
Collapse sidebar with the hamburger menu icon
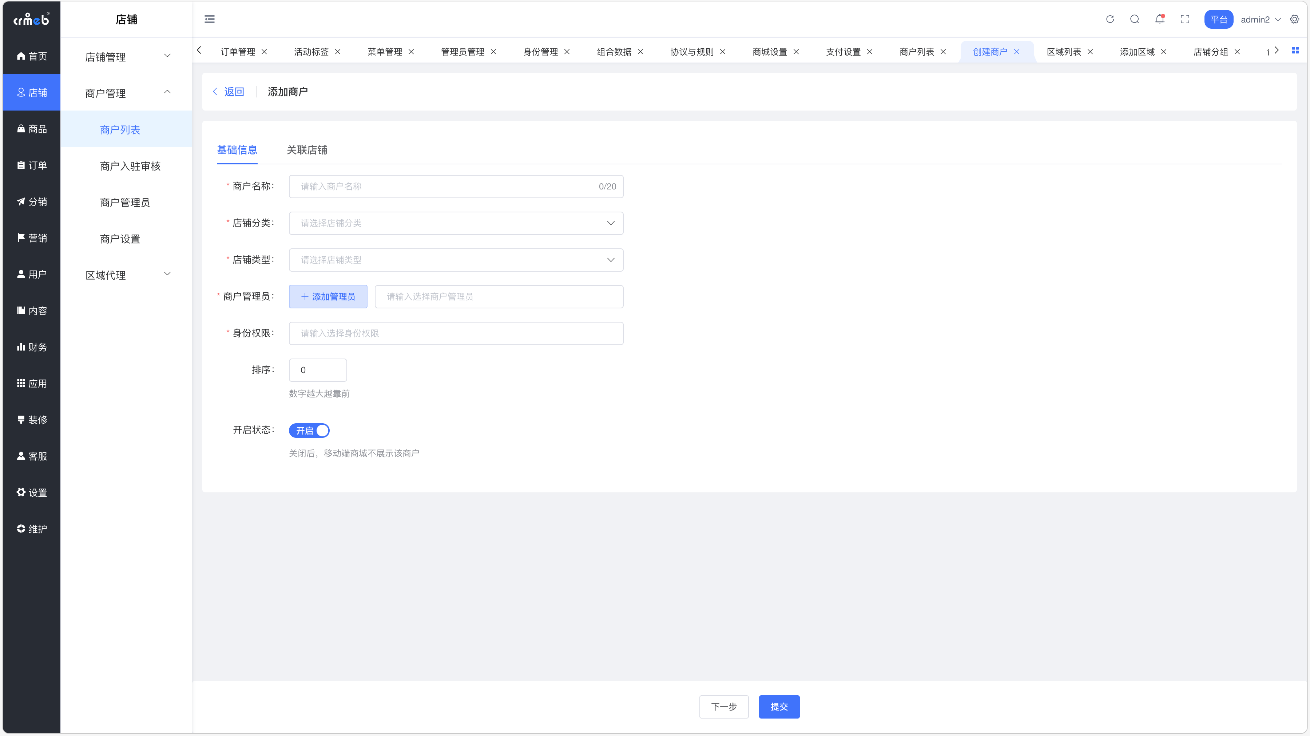coord(210,19)
